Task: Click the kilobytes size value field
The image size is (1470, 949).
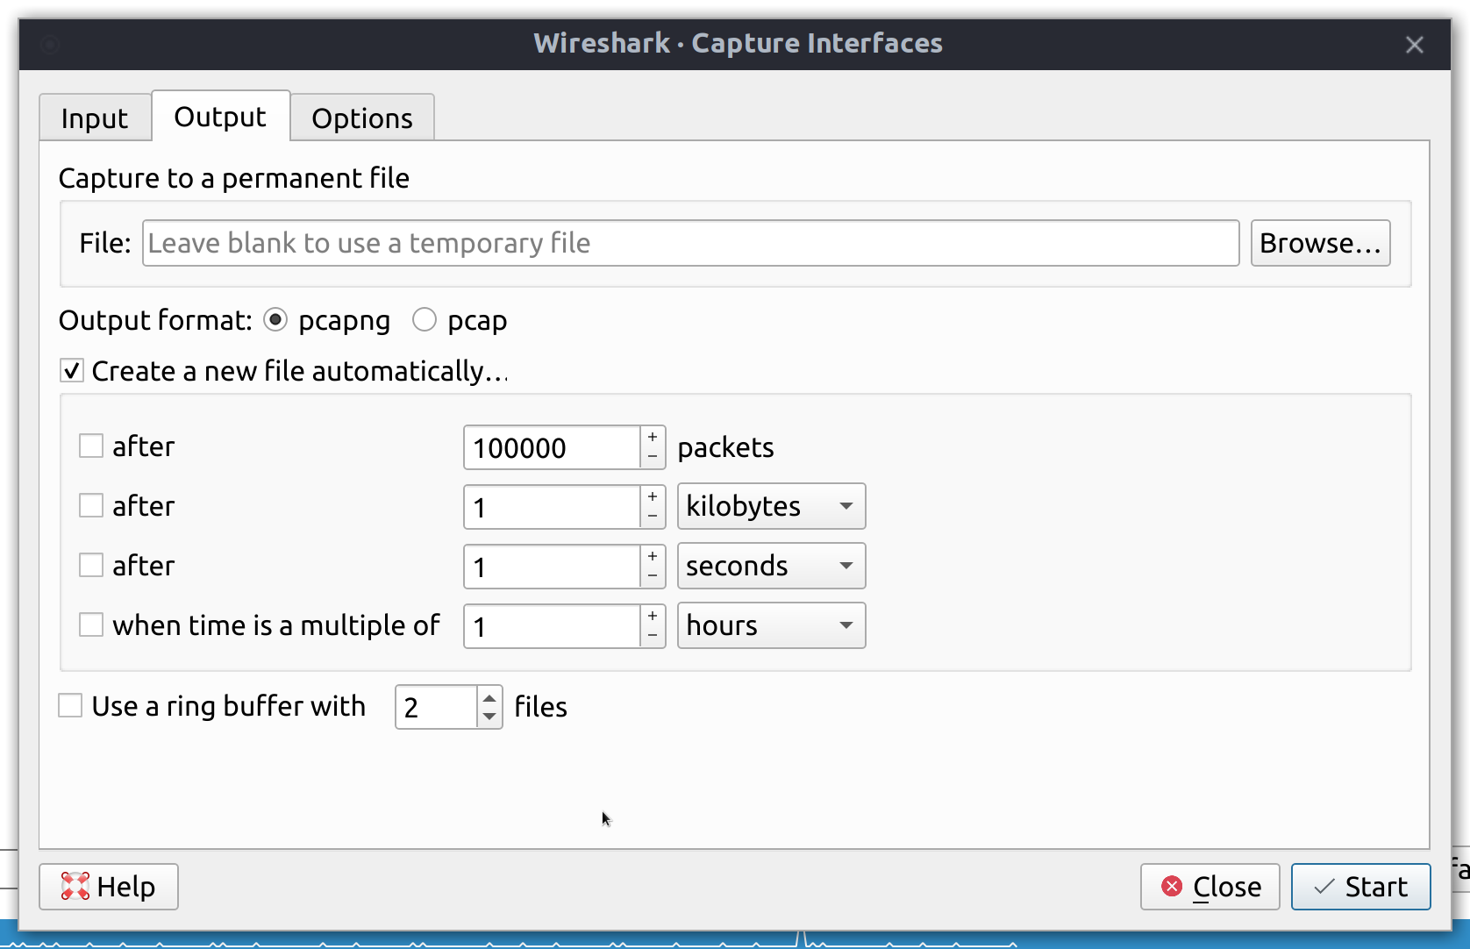Action: pos(553,507)
